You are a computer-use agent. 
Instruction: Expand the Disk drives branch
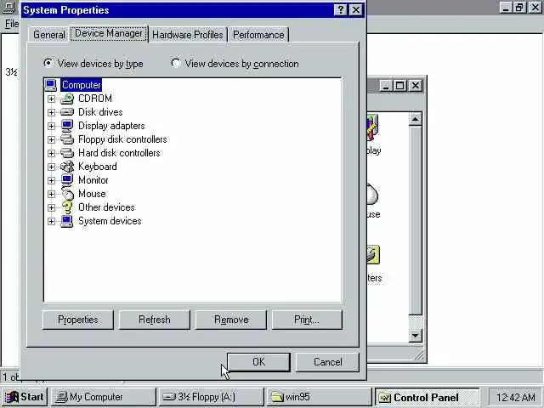(x=51, y=112)
